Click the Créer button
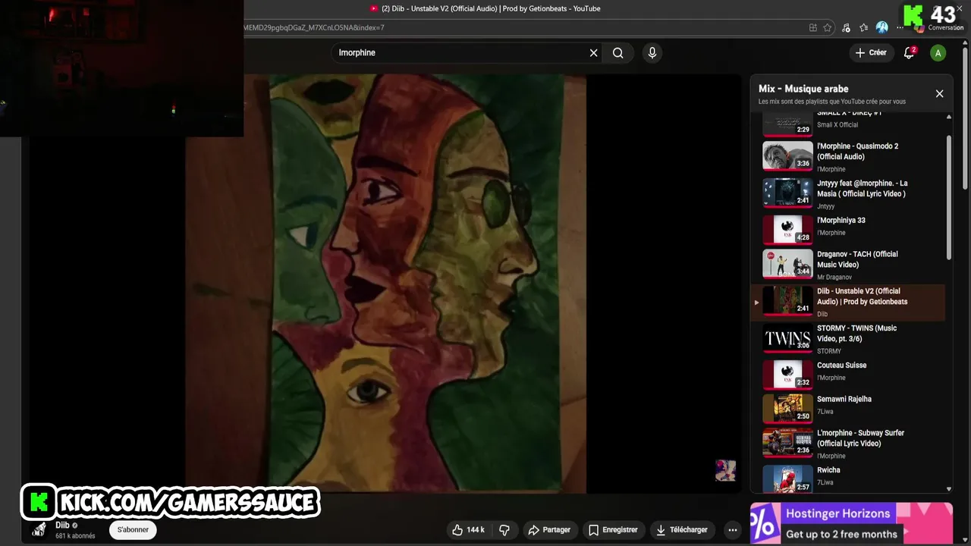Viewport: 971px width, 546px height. click(871, 53)
